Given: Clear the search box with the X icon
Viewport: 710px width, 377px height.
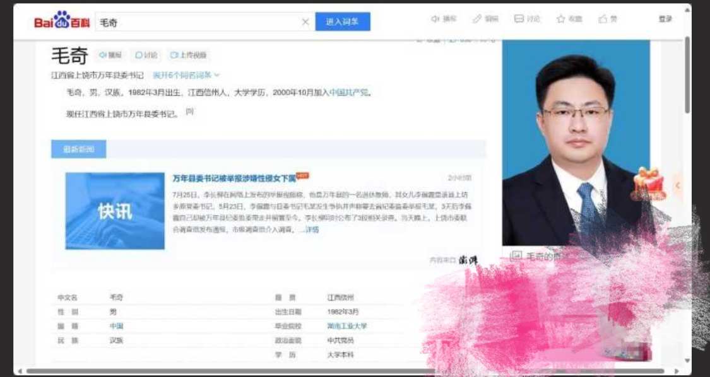Looking at the screenshot, I should click(305, 22).
